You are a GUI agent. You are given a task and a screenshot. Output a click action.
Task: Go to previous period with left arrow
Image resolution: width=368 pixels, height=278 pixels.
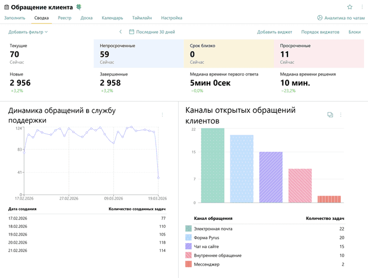pos(120,32)
